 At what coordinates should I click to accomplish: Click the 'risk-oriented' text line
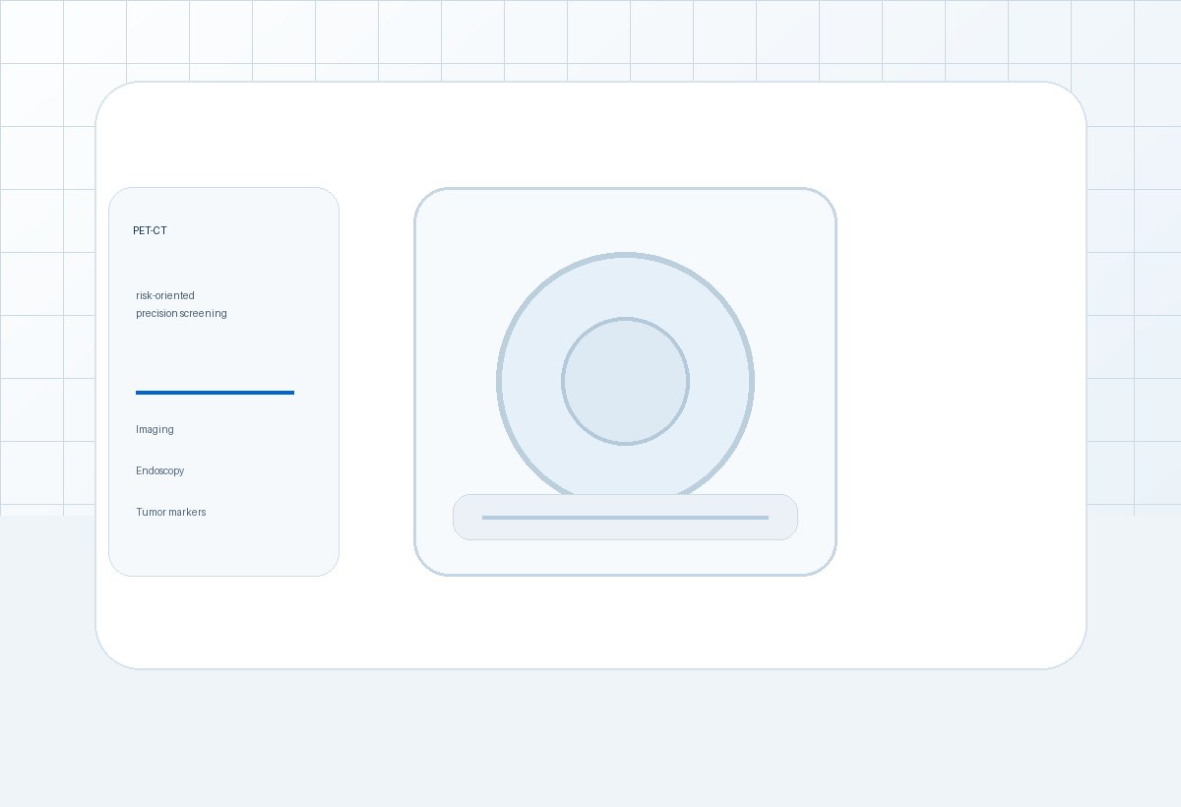(165, 295)
